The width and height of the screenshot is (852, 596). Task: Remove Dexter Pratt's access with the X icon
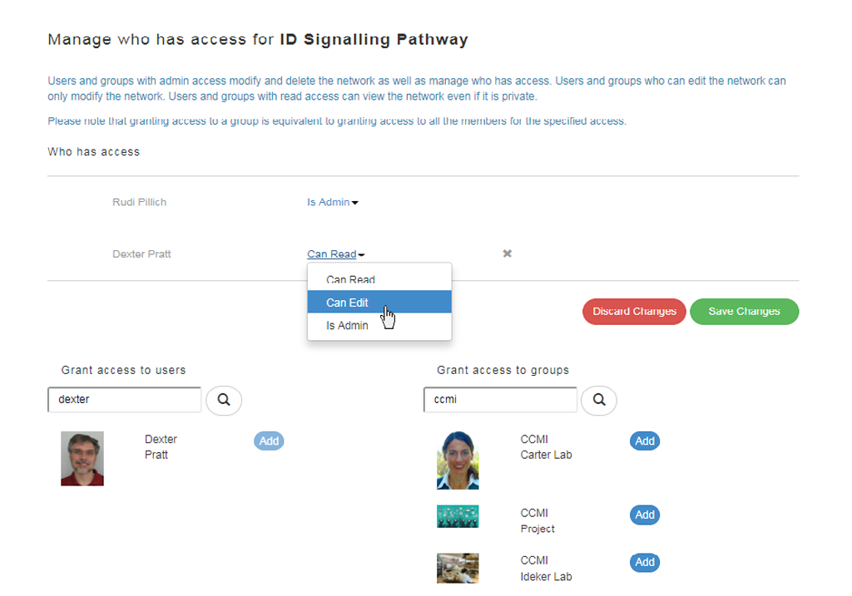pos(507,254)
